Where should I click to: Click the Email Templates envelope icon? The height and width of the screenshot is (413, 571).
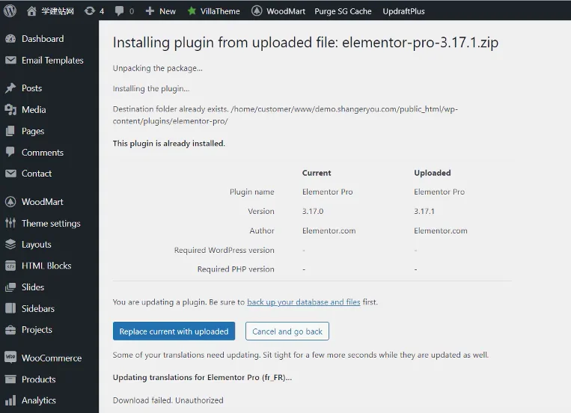click(x=10, y=60)
